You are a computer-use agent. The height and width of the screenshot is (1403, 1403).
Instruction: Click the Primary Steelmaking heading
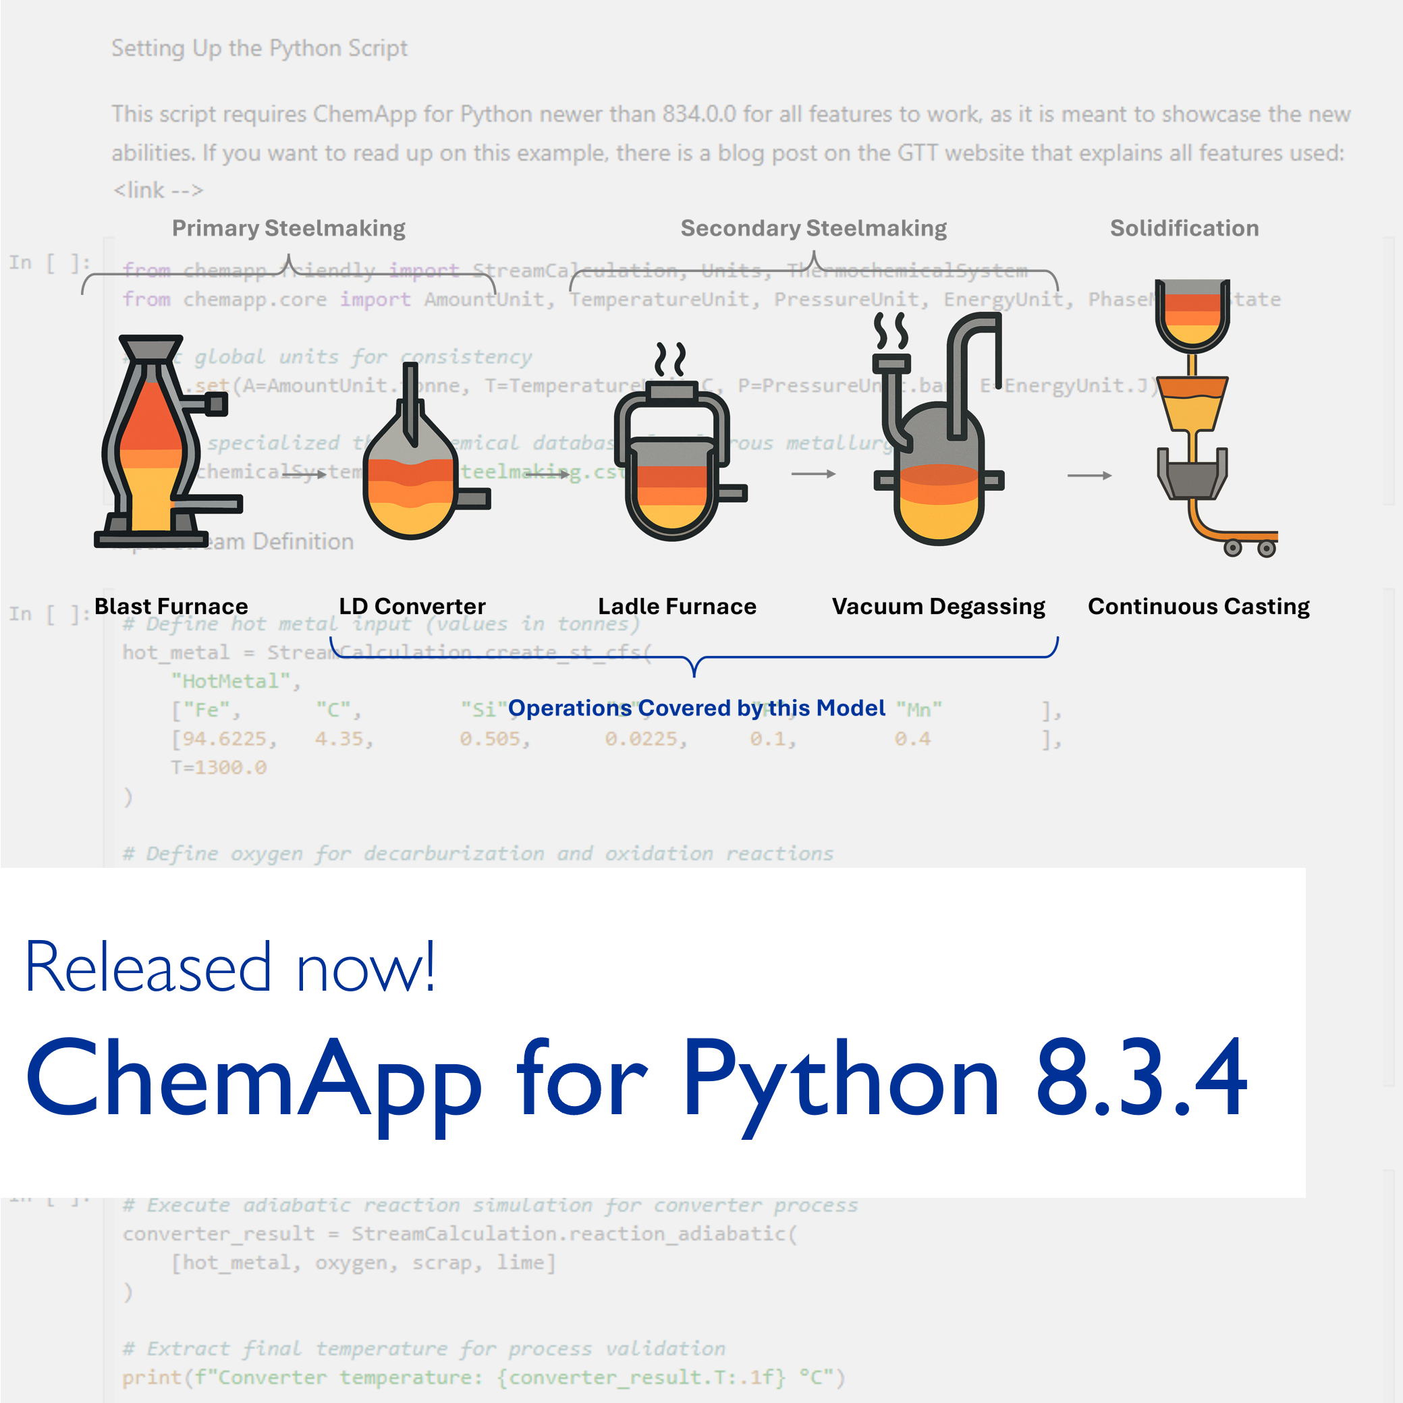pos(288,228)
